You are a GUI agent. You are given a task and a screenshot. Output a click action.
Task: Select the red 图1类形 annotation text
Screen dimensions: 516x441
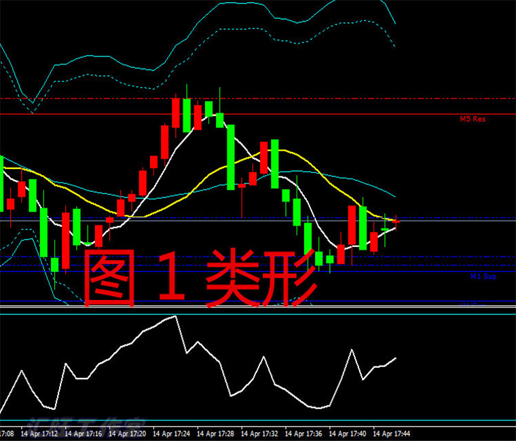tap(200, 278)
